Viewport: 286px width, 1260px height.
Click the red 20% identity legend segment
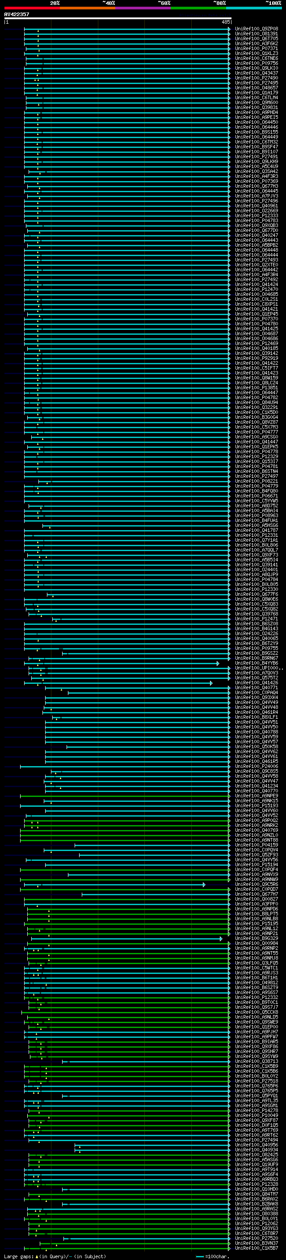click(32, 8)
